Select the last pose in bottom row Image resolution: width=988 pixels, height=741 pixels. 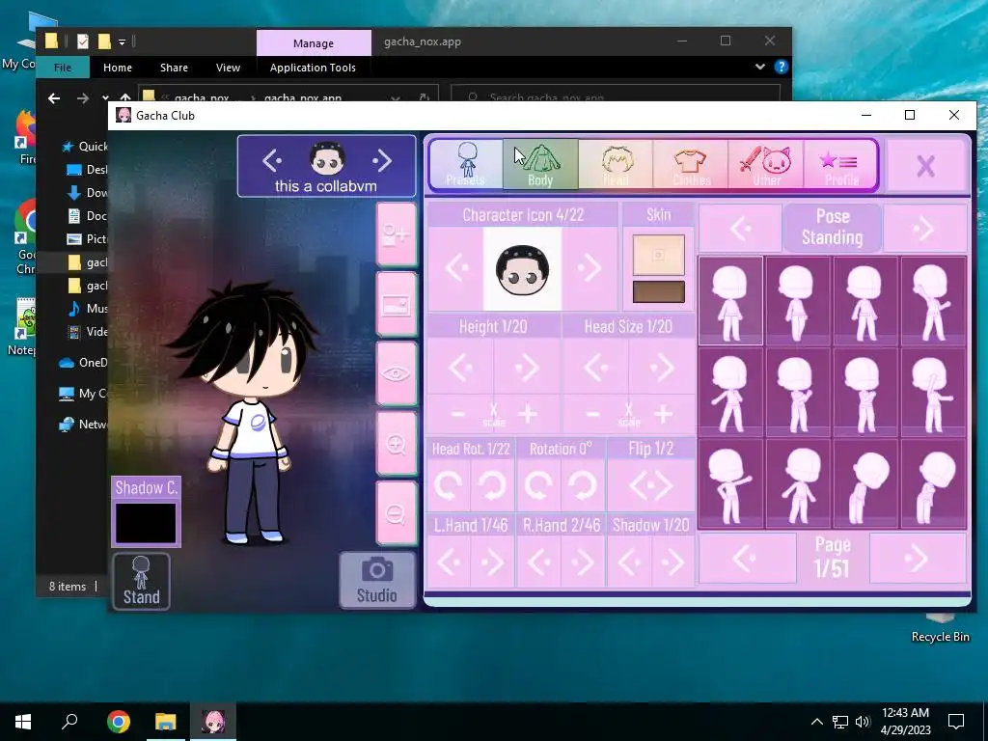tap(933, 483)
